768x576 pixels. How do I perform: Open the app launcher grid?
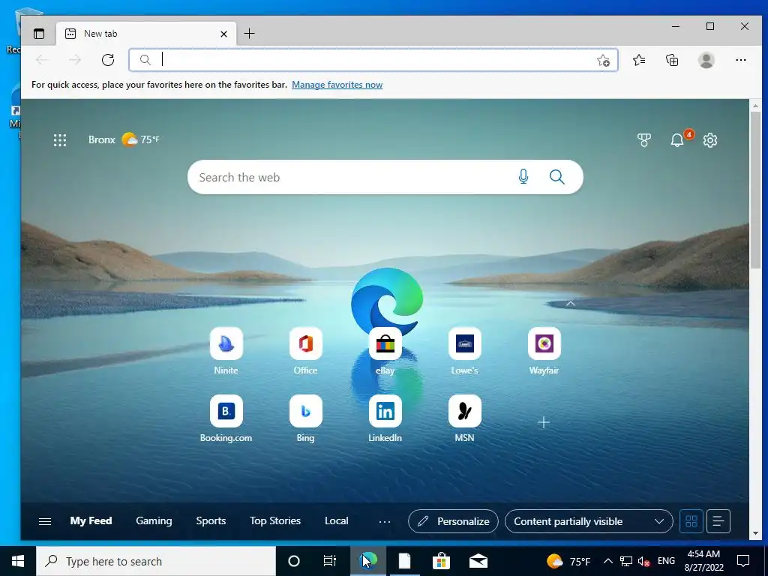(60, 140)
